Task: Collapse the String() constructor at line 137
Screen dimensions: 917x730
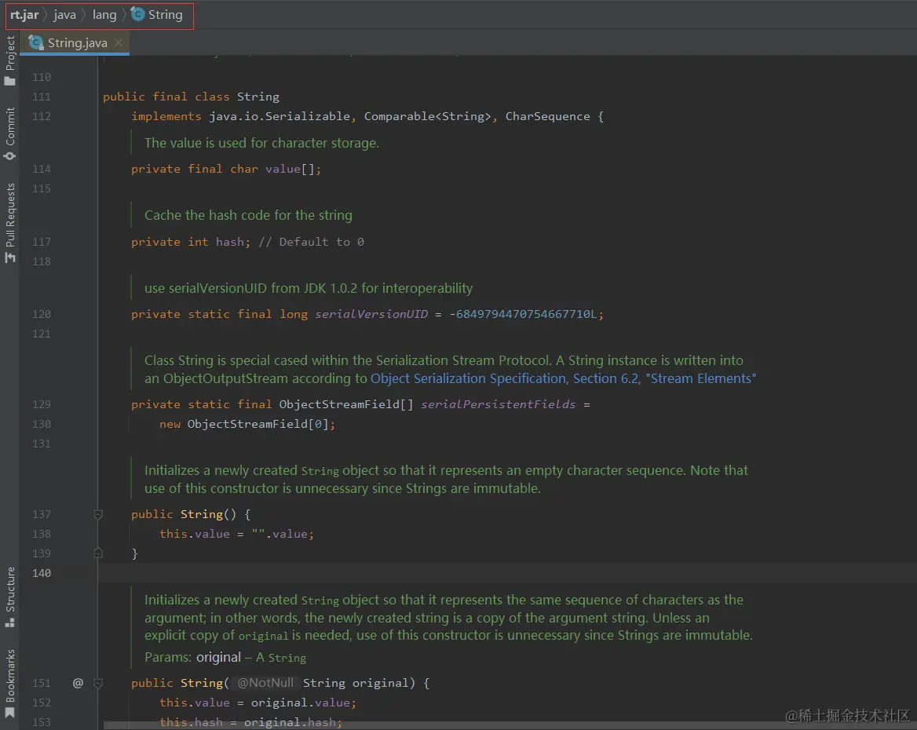Action: pyautogui.click(x=97, y=514)
